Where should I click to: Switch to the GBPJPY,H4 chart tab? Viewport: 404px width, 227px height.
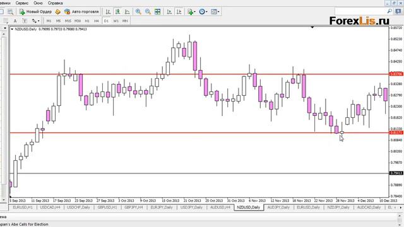coord(134,207)
